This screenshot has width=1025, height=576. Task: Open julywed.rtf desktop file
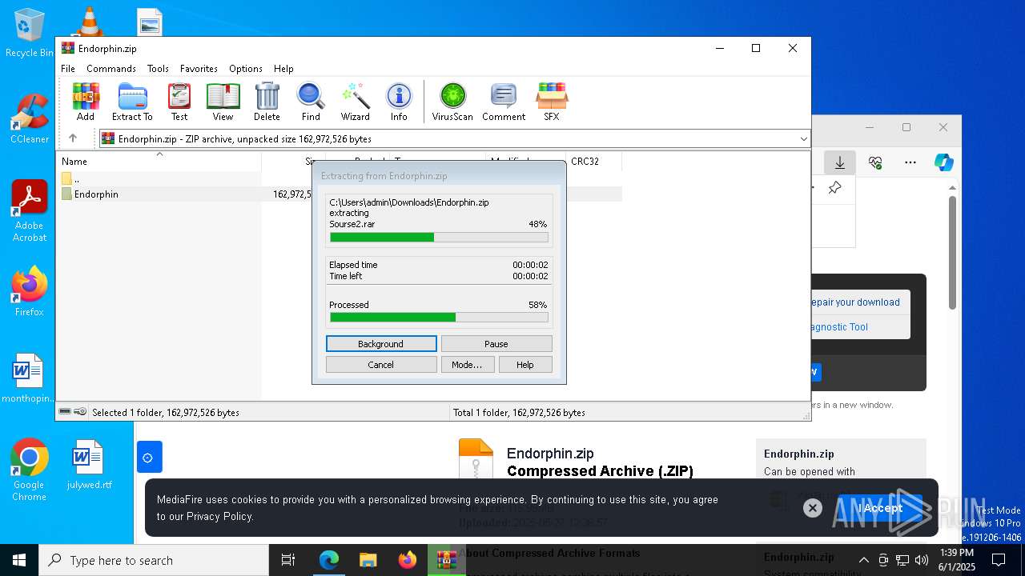(x=89, y=464)
